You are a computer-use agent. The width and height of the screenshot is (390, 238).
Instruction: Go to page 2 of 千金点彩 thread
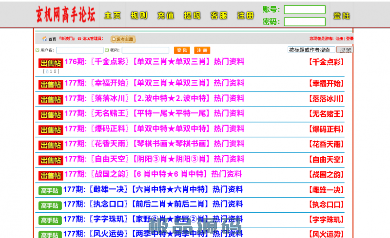click(55, 71)
